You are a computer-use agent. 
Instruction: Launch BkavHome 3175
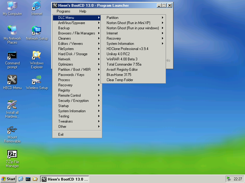[133, 75]
